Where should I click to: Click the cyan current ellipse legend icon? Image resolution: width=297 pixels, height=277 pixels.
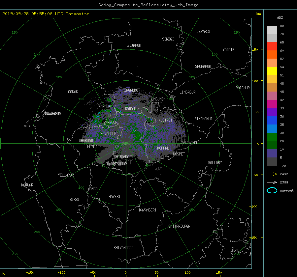pos(272,190)
